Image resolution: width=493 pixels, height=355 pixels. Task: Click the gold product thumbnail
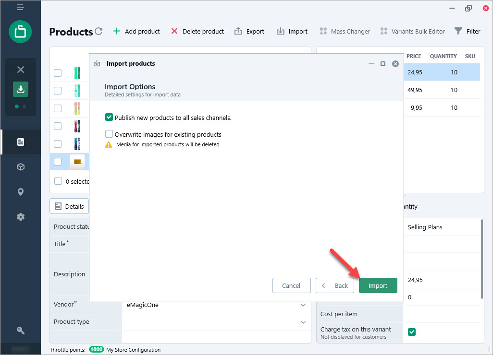(x=77, y=162)
